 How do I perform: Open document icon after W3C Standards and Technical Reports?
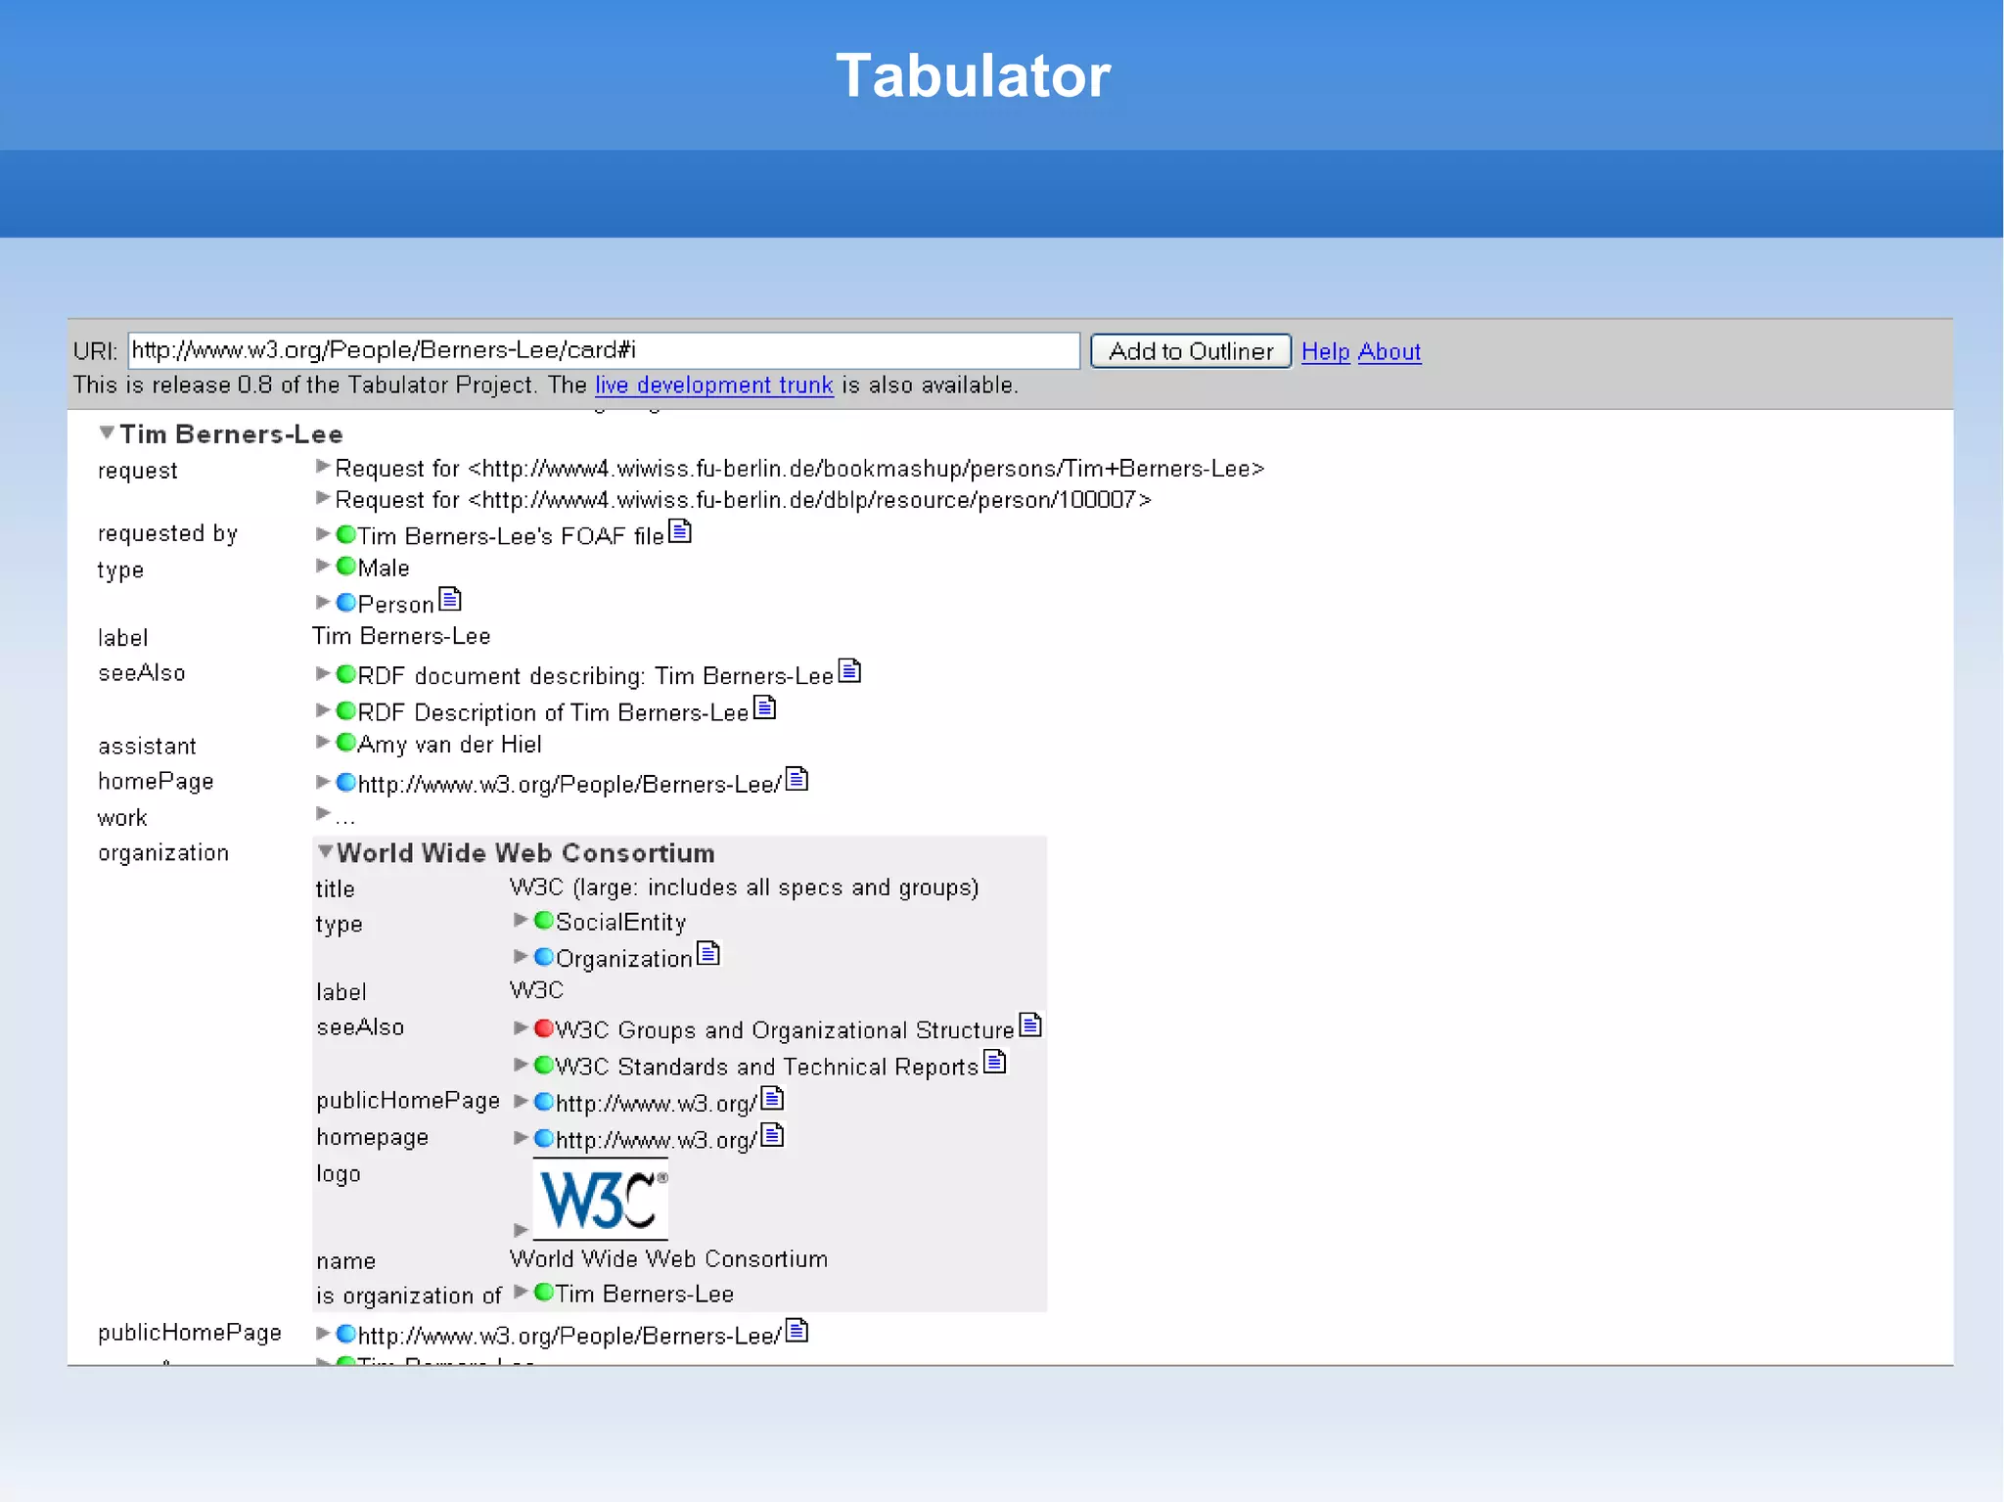995,1061
